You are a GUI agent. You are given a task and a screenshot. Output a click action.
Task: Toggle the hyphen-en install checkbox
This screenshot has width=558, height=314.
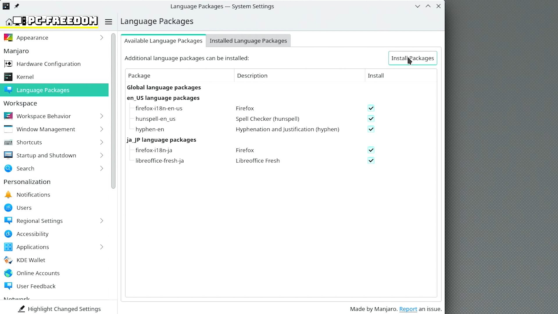click(x=371, y=129)
